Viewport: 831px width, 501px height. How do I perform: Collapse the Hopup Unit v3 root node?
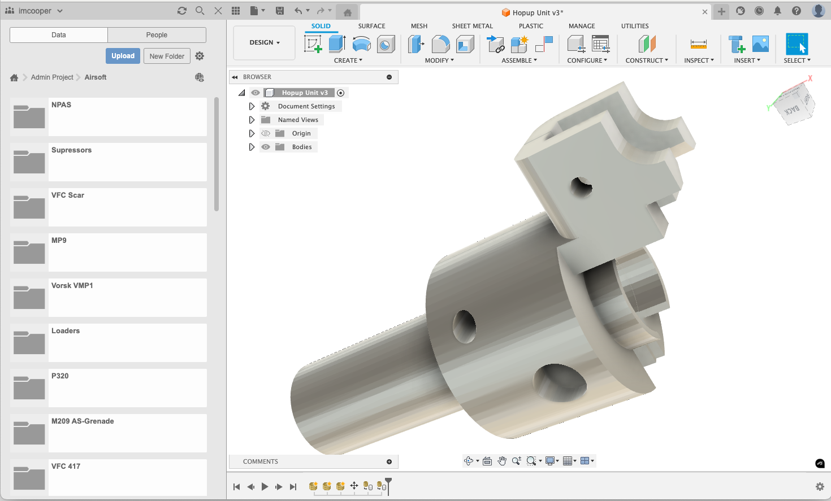click(x=242, y=93)
